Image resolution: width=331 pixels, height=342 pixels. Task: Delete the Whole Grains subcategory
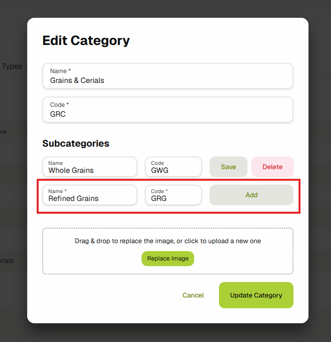(272, 167)
